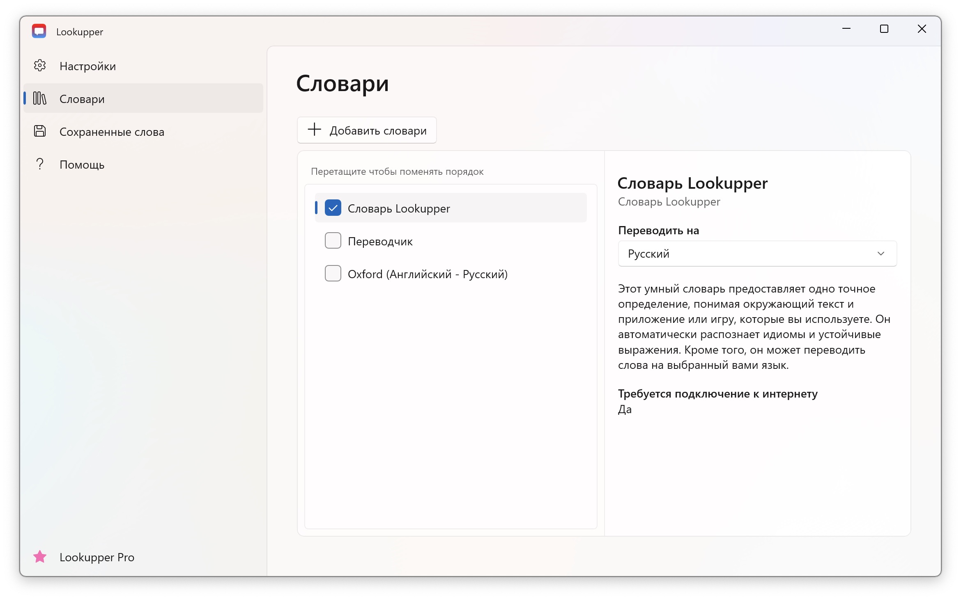Viewport: 961px width, 599px height.
Task: Click the Перетащите чтобы поменять порядок hint
Action: (397, 171)
